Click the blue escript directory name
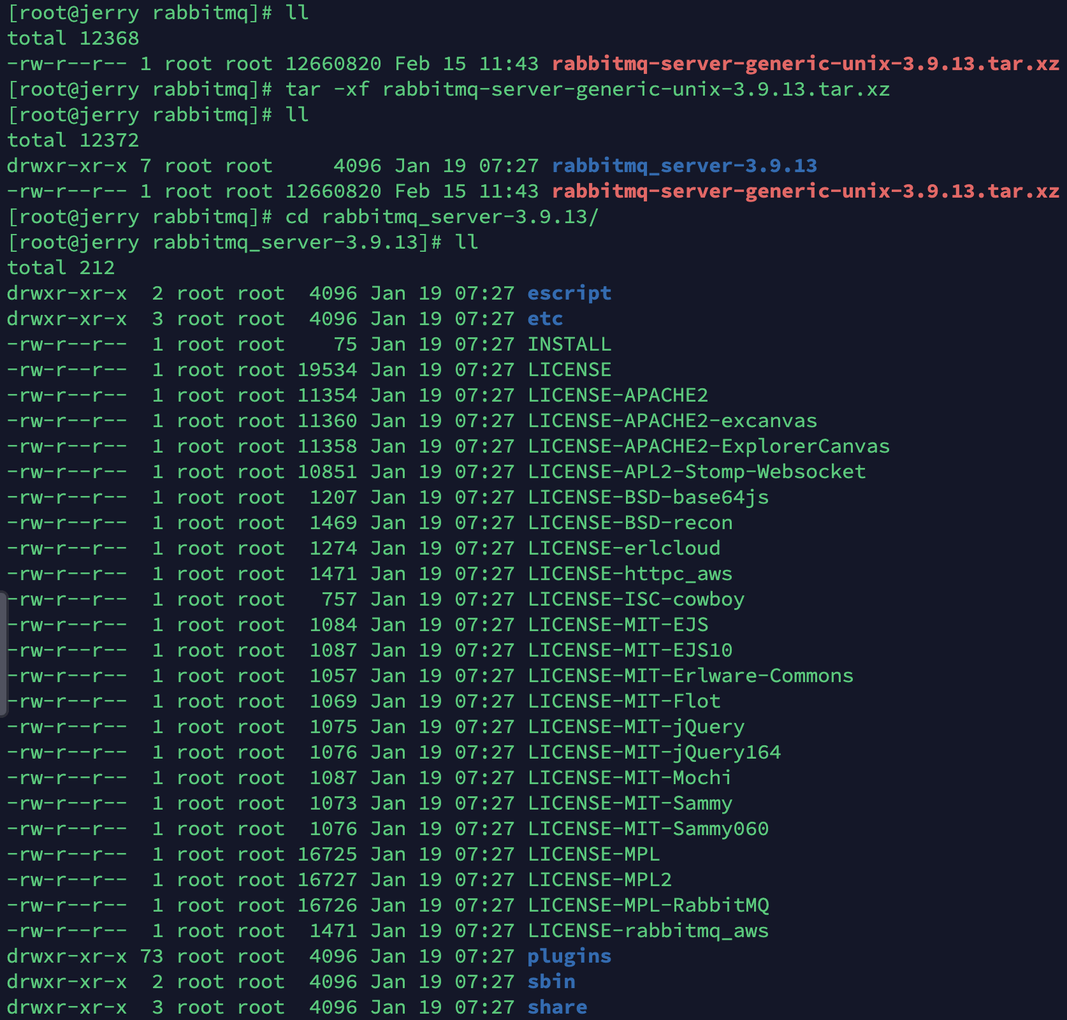The width and height of the screenshot is (1067, 1020). 569,293
